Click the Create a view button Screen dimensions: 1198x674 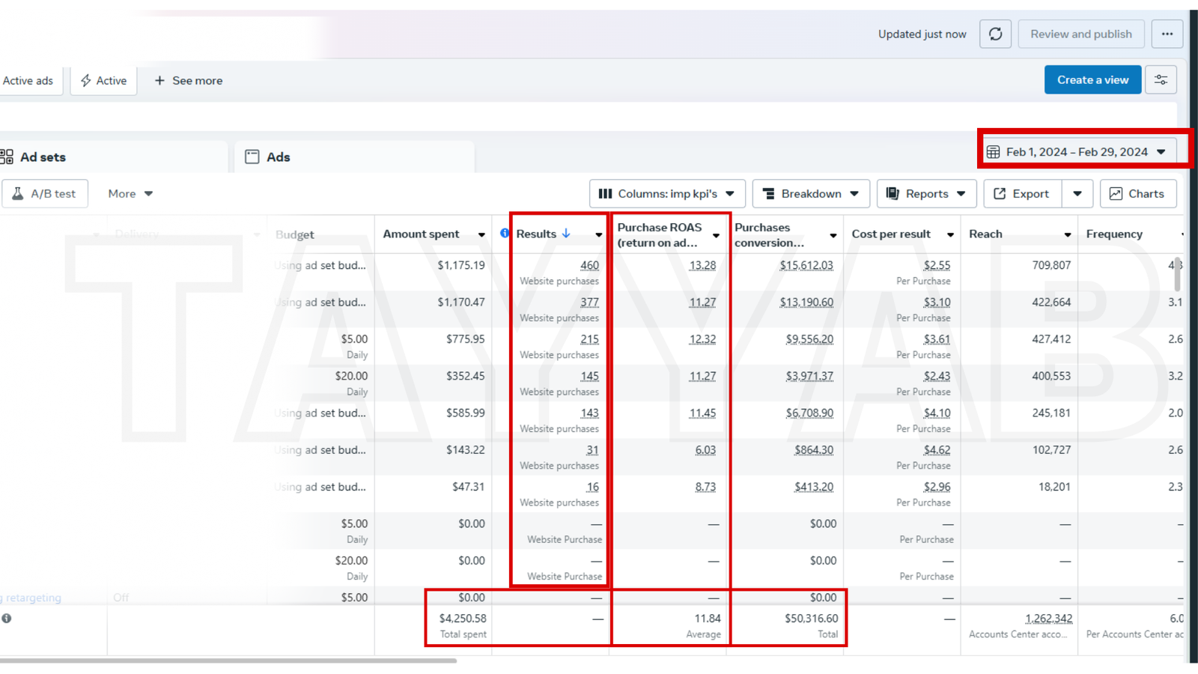tap(1092, 80)
